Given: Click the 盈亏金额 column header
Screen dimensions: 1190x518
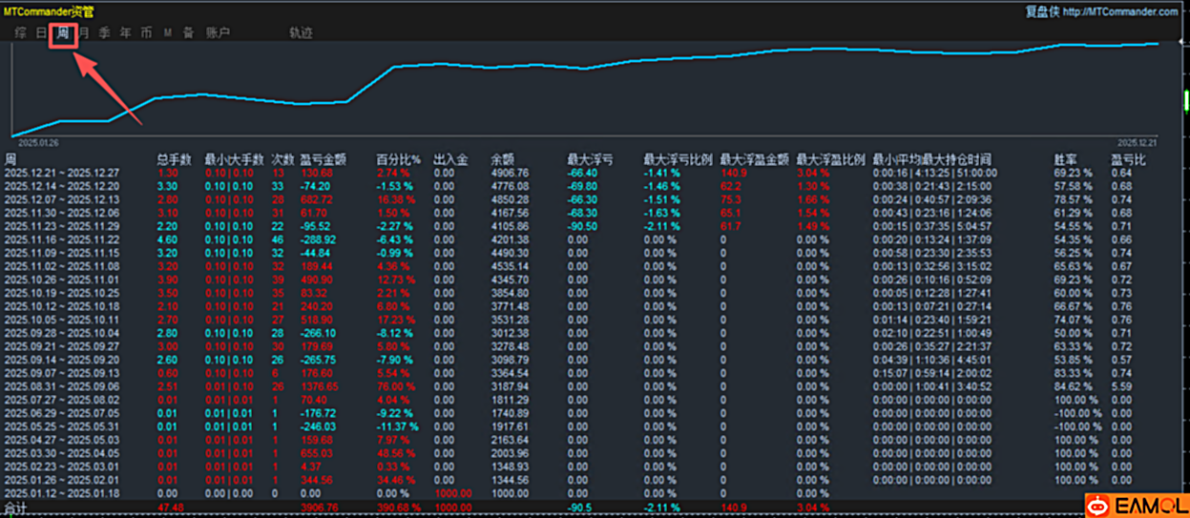Looking at the screenshot, I should 323,159.
